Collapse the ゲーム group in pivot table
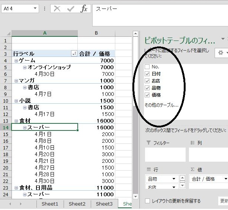This screenshot has height=210, width=228. (x=16, y=61)
